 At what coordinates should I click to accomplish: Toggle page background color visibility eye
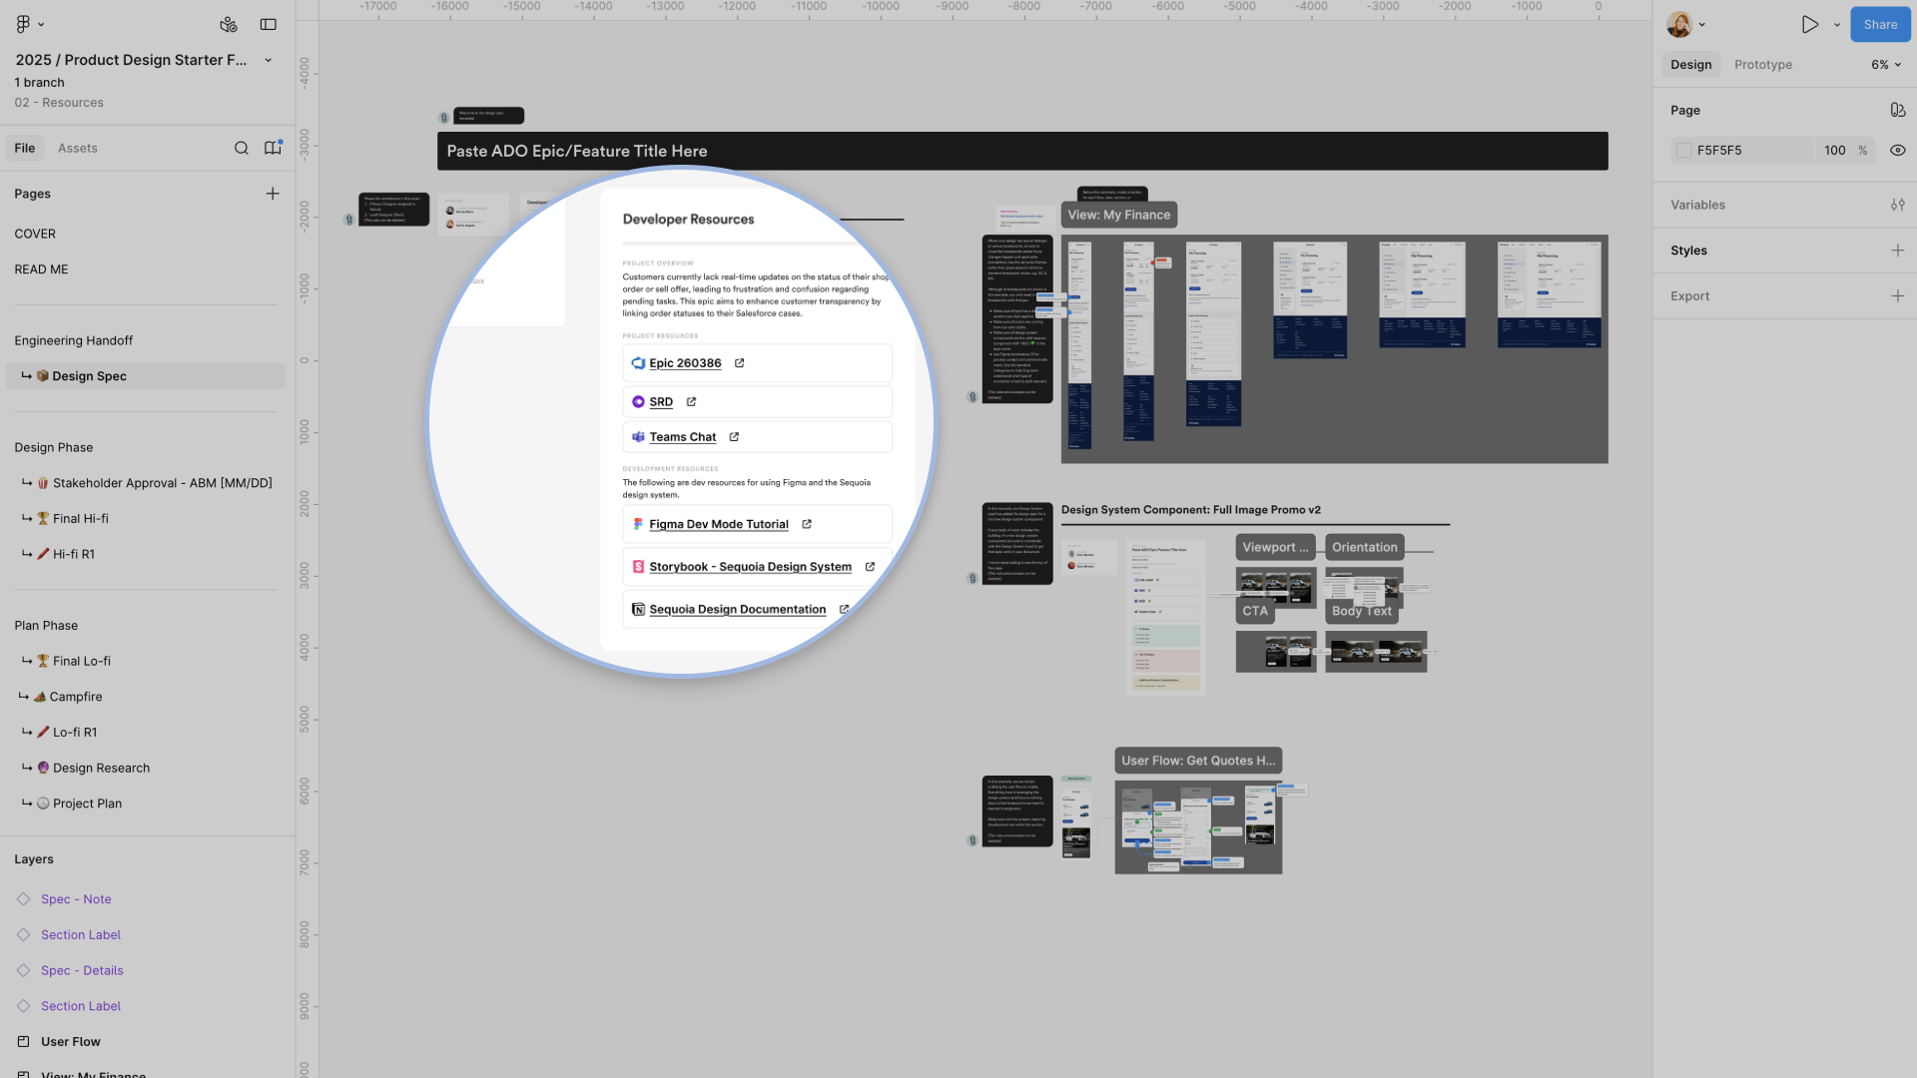point(1897,151)
